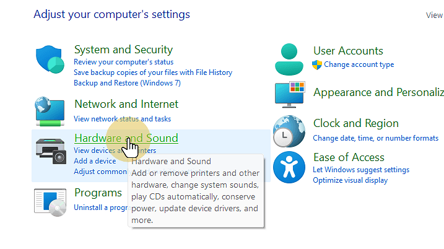444x249 pixels.
Task: Open the System and Security heading link
Action: pos(123,50)
